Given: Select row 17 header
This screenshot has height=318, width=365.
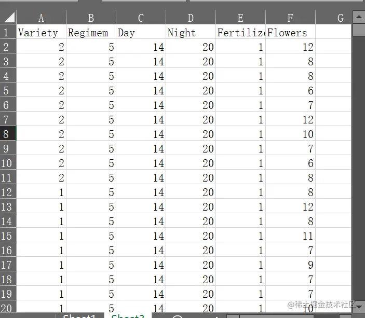Looking at the screenshot, I should 8,264.
